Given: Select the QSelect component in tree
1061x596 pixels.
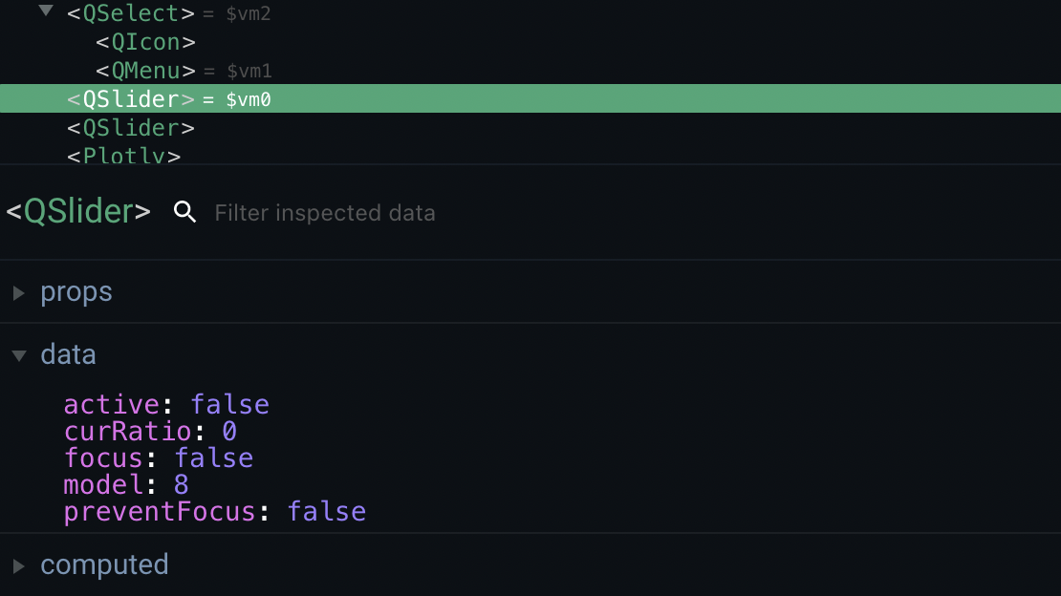Looking at the screenshot, I should 131,13.
